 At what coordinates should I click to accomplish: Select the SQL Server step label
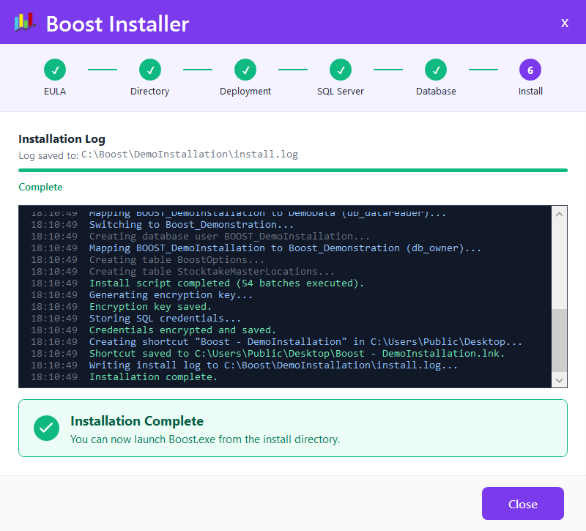click(x=341, y=91)
